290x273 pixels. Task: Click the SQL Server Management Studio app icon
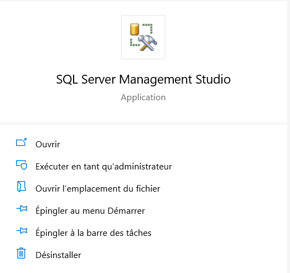(x=143, y=37)
